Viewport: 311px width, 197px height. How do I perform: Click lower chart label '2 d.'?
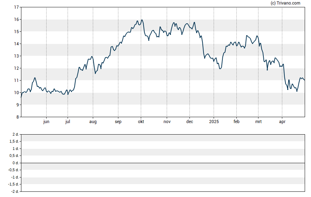(15, 135)
